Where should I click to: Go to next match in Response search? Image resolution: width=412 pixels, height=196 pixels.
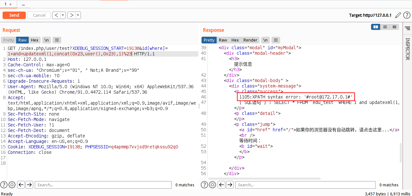click(x=230, y=185)
